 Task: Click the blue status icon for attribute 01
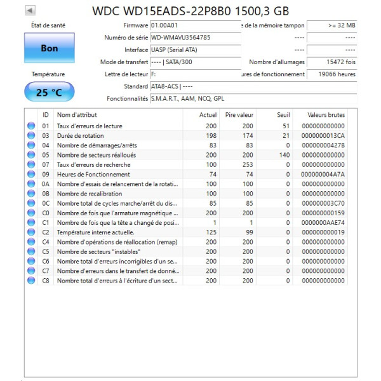pos(31,126)
